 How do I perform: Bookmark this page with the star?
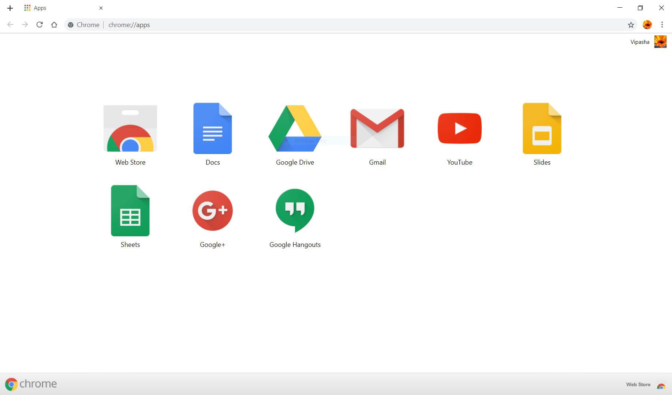click(631, 25)
